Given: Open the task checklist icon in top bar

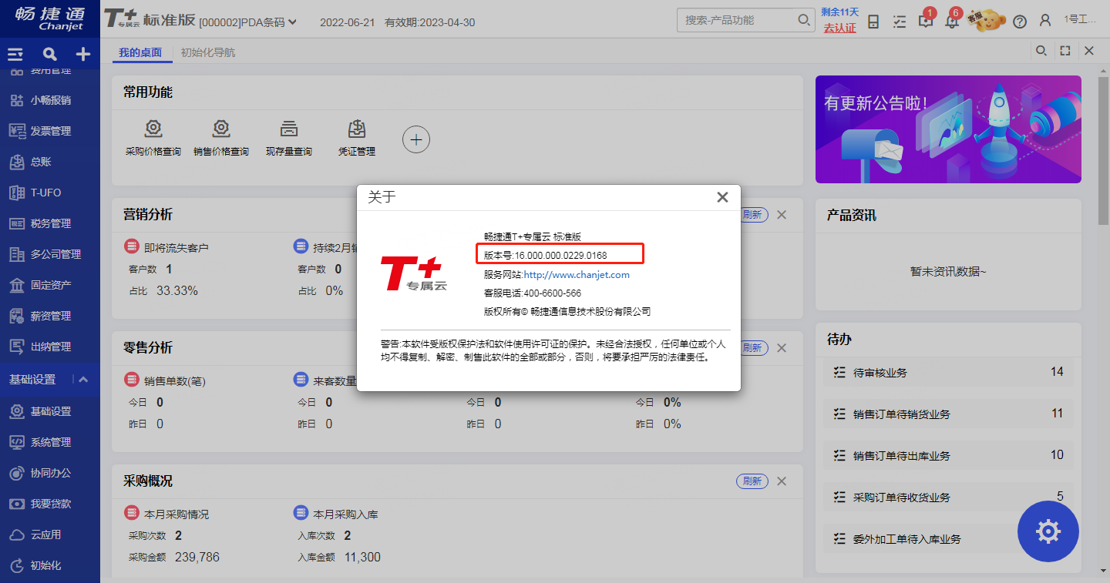Looking at the screenshot, I should 900,22.
